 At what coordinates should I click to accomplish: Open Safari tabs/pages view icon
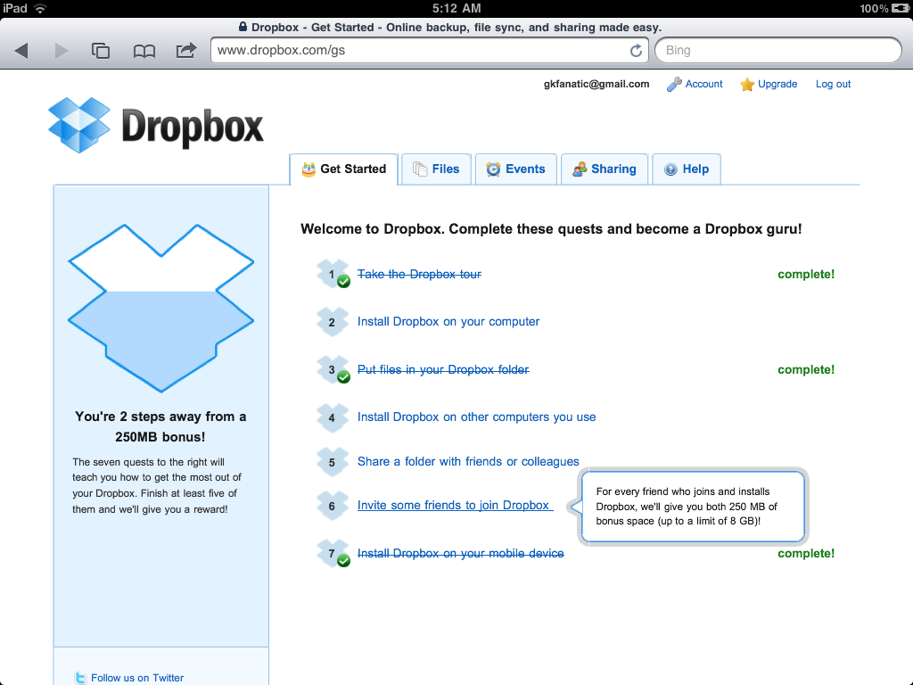click(x=101, y=51)
